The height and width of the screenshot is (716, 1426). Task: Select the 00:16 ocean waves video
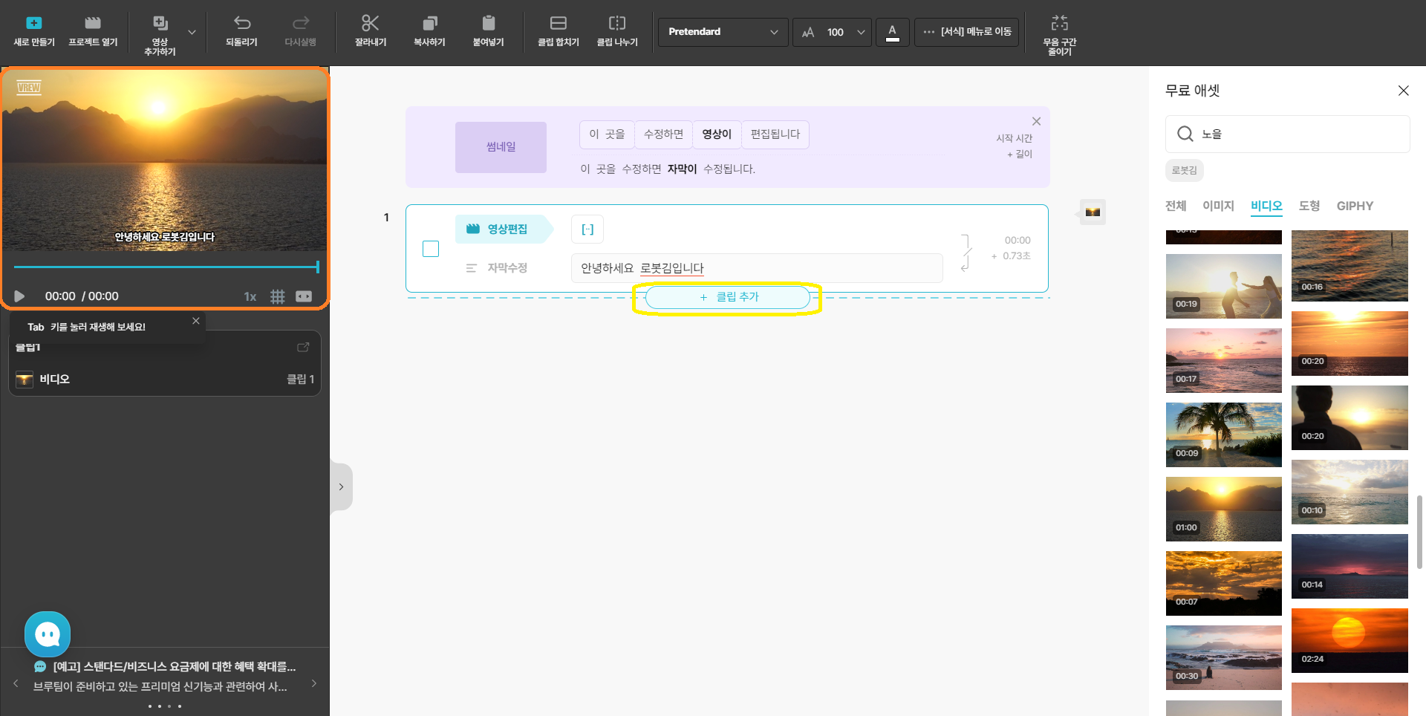tap(1350, 265)
